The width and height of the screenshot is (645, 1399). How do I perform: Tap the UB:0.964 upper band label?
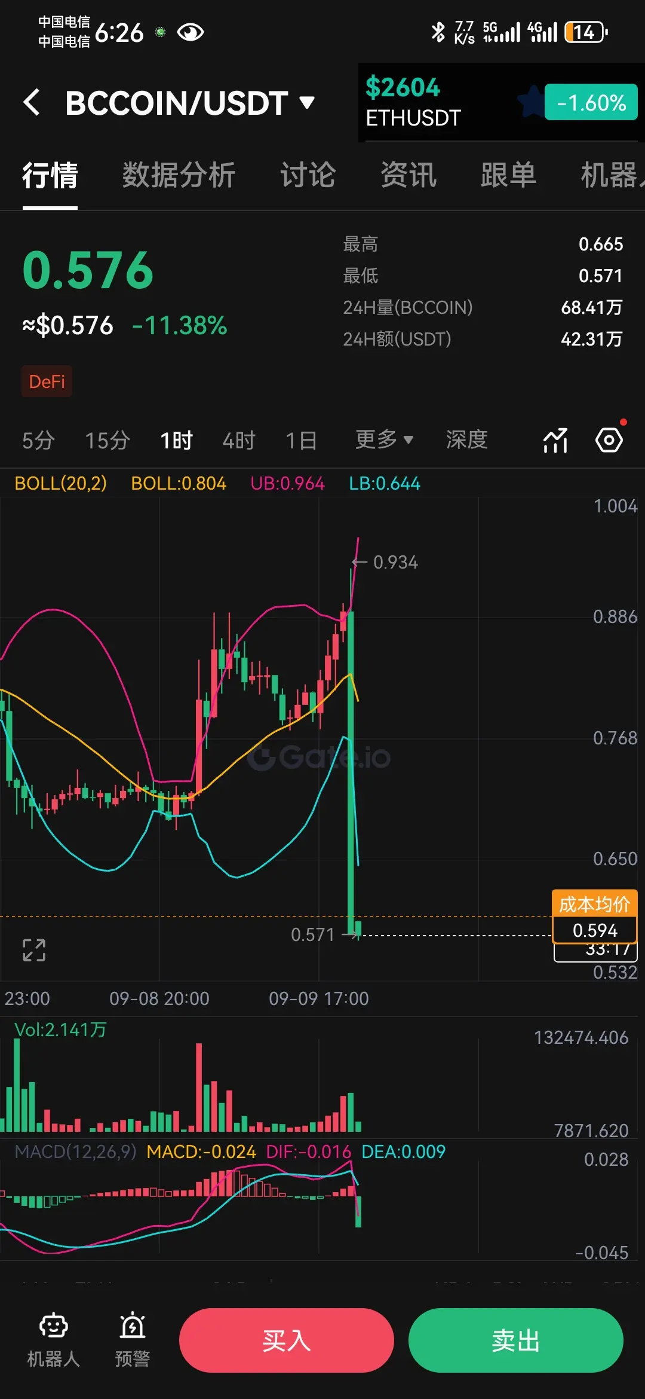287,483
